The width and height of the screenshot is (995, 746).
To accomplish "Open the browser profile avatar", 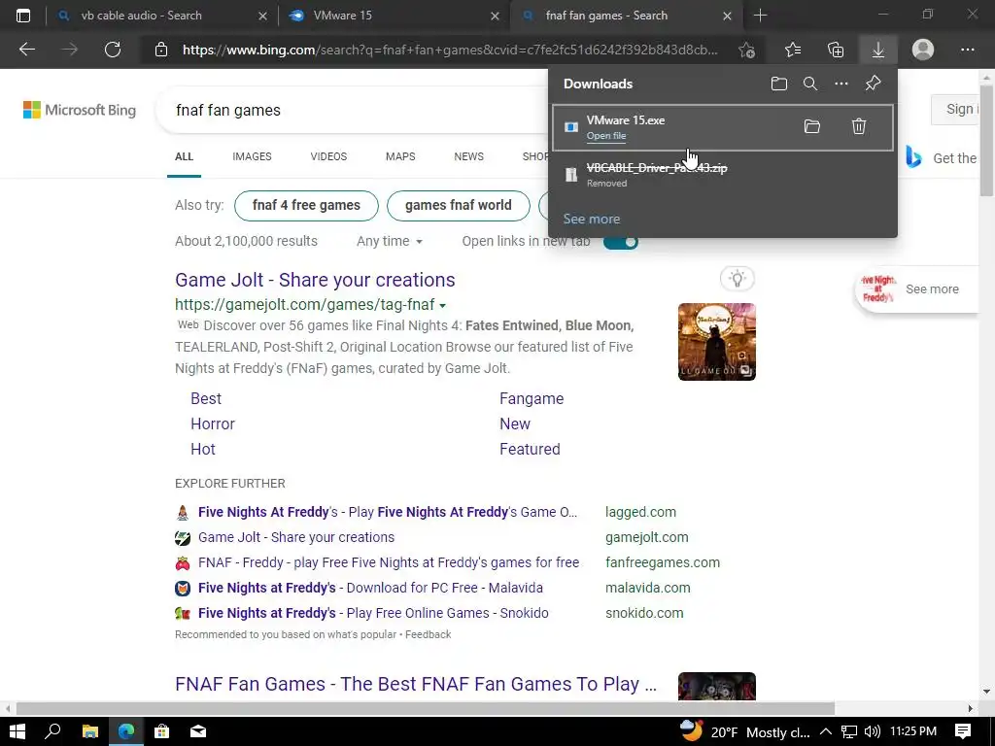I will [923, 50].
